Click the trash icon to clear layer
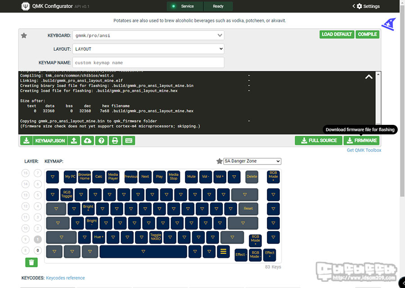This screenshot has height=288, width=405. pyautogui.click(x=31, y=262)
